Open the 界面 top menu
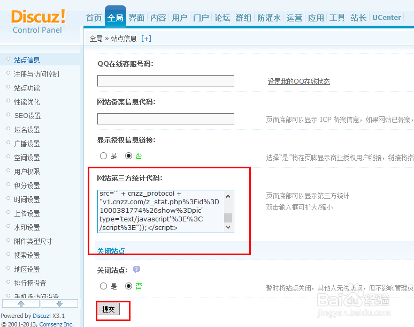This screenshot has height=327, width=414. coord(136,18)
